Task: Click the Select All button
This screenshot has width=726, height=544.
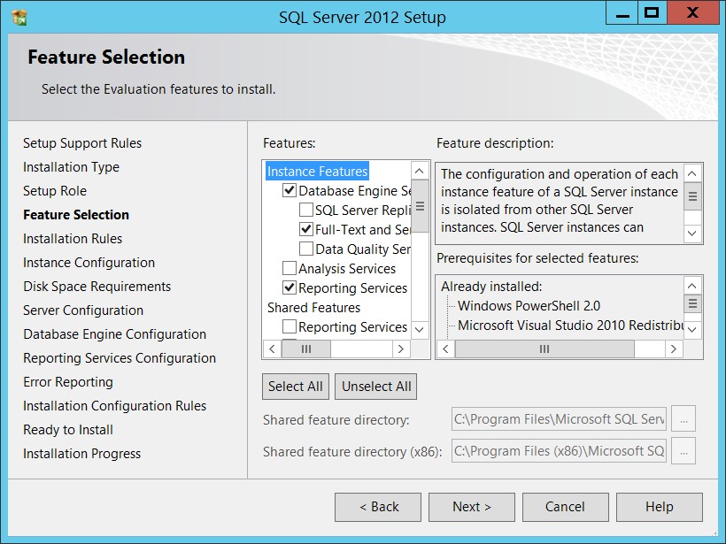Action: coord(296,387)
